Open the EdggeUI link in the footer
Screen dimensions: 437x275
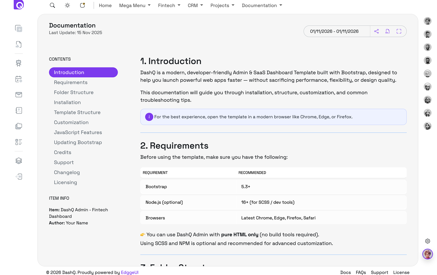pos(130,272)
